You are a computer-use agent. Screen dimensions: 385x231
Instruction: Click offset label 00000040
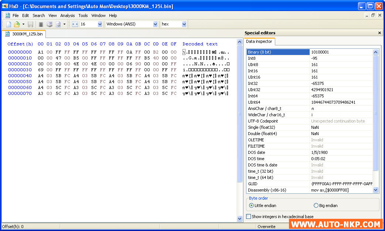click(20, 76)
